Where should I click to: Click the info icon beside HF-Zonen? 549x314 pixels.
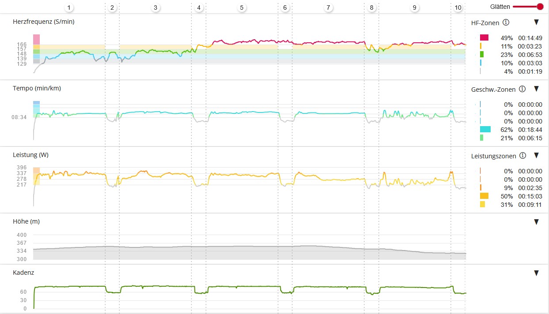tap(506, 22)
